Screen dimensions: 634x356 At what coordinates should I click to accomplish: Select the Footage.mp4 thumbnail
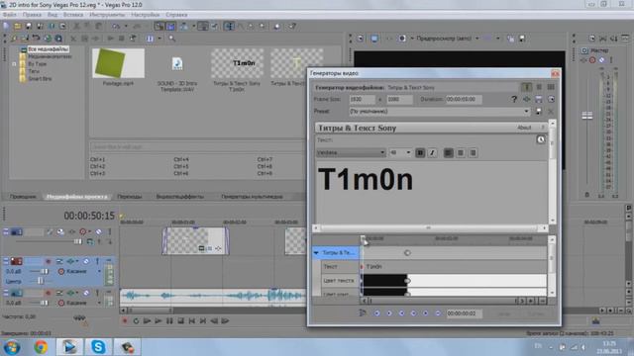[x=118, y=63]
